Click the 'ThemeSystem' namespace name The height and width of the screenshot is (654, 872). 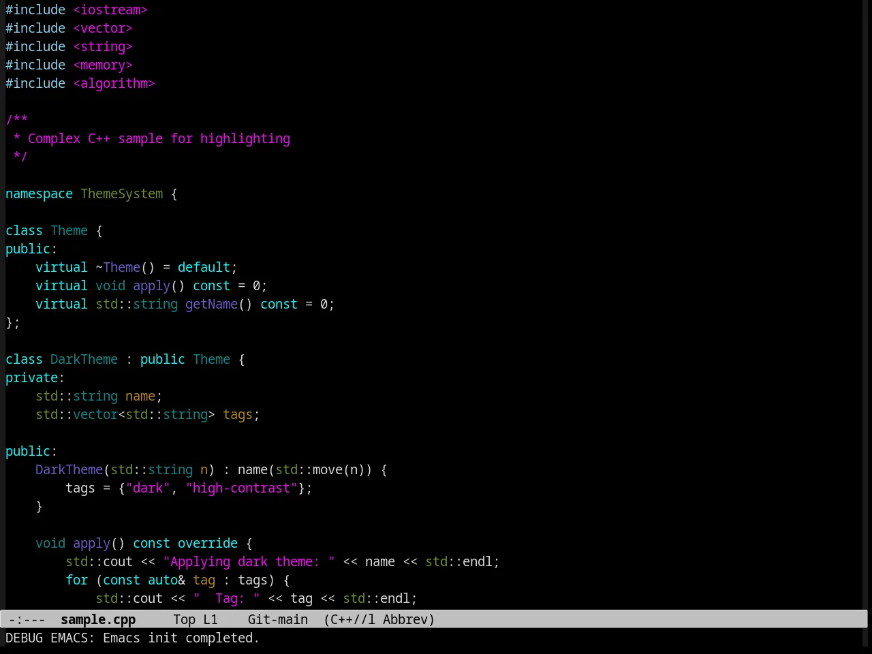(x=122, y=193)
